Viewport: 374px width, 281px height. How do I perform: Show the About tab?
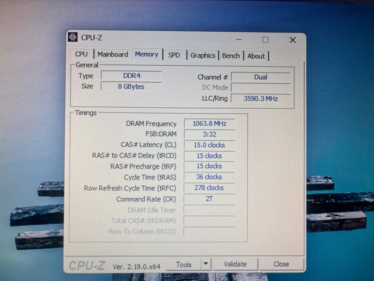tap(256, 56)
